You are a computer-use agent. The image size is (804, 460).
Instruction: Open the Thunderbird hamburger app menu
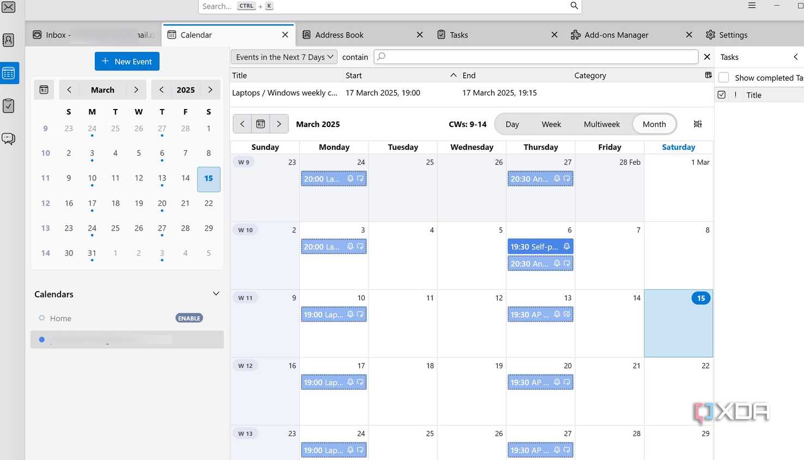[x=752, y=5]
